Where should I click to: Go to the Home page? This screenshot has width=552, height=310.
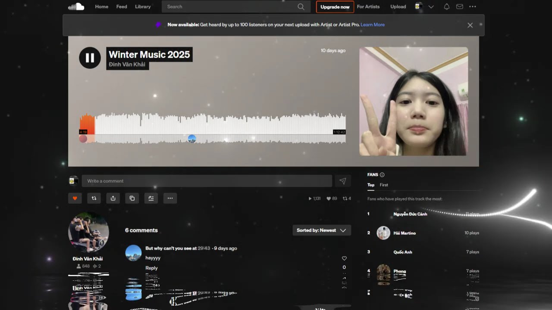pyautogui.click(x=102, y=7)
